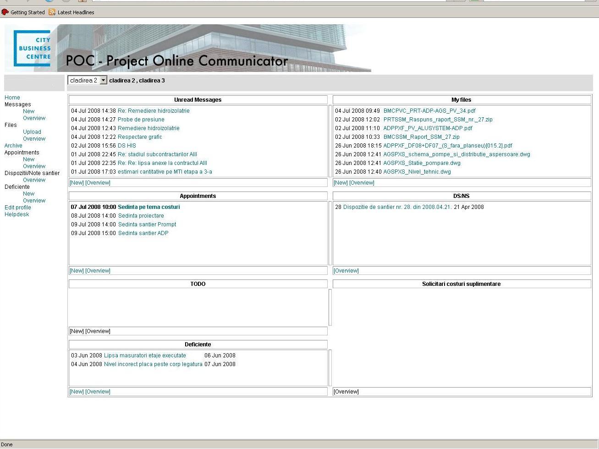Image resolution: width=599 pixels, height=449 pixels.
Task: Open message DS HIS
Action: click(127, 146)
